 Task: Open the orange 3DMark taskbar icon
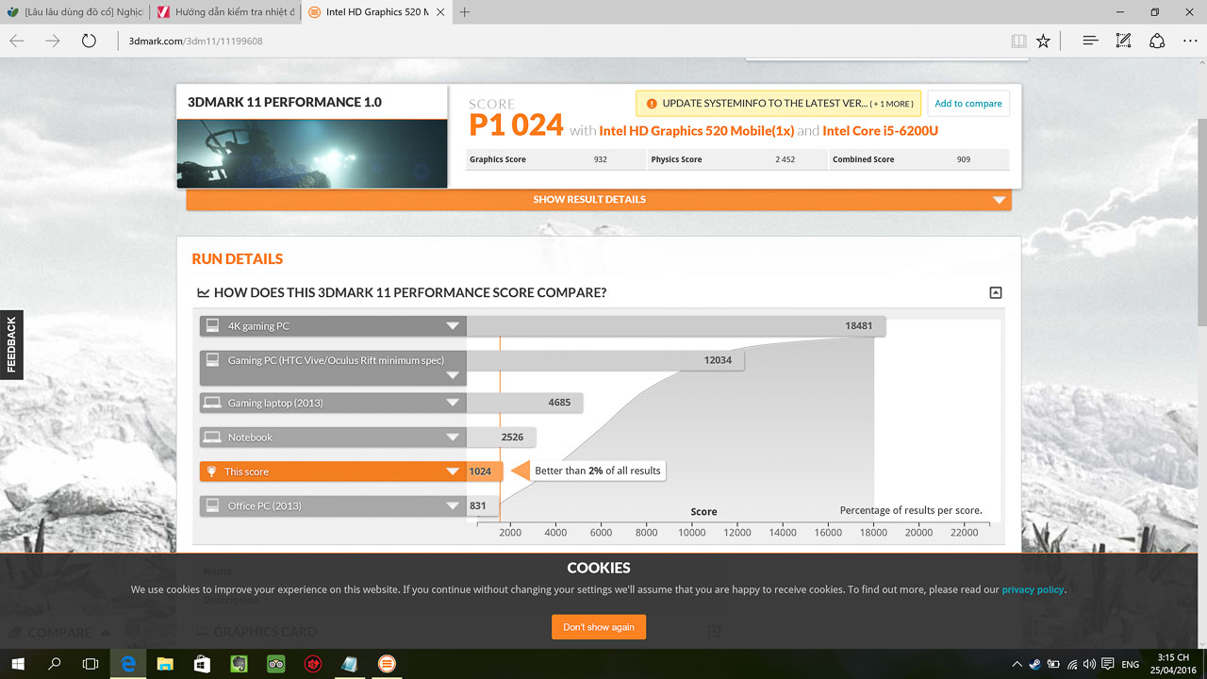coord(387,664)
